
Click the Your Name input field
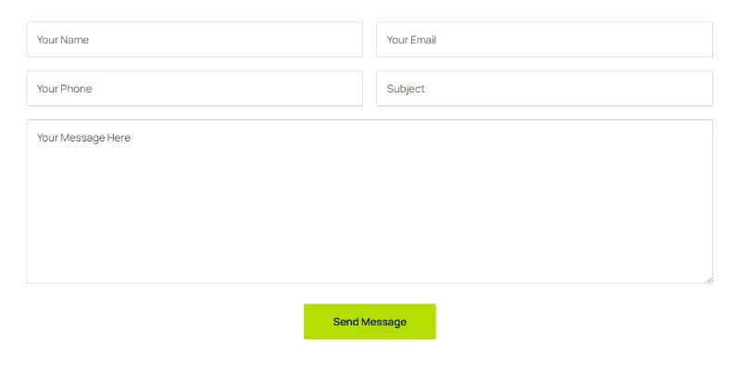tap(195, 39)
